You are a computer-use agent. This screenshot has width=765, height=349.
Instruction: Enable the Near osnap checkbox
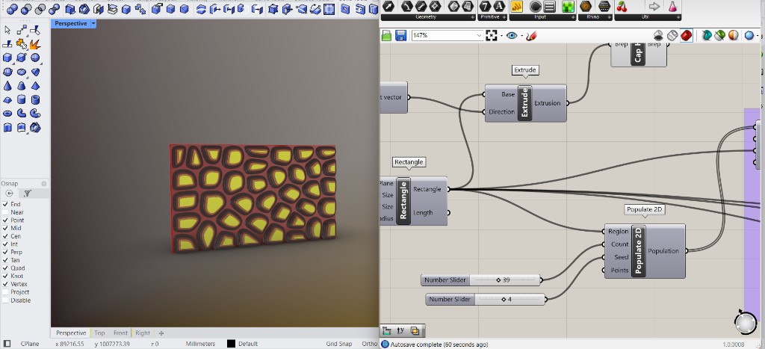point(5,212)
